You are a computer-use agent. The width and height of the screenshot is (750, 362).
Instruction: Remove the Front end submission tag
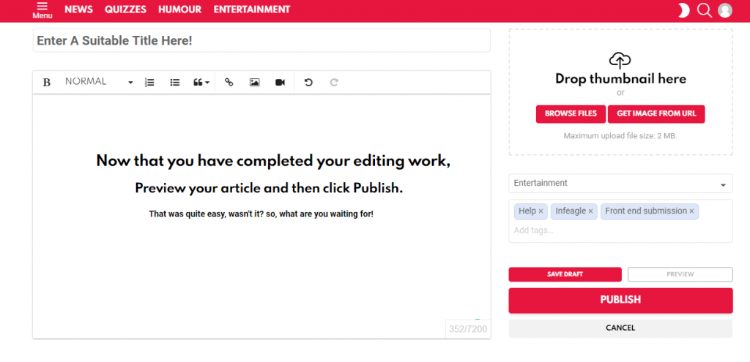pos(691,211)
